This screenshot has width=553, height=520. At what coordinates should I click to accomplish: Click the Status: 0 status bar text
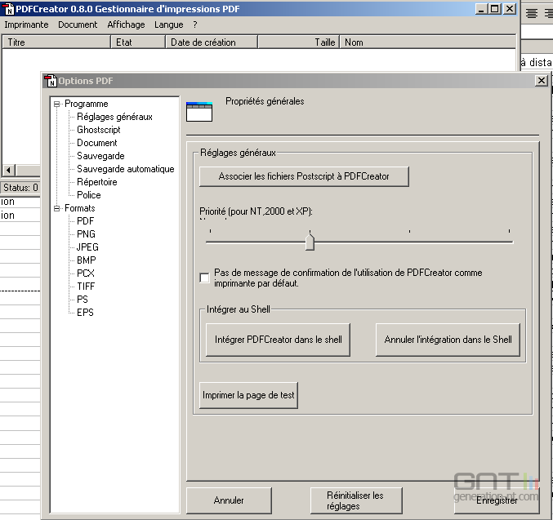click(x=20, y=188)
